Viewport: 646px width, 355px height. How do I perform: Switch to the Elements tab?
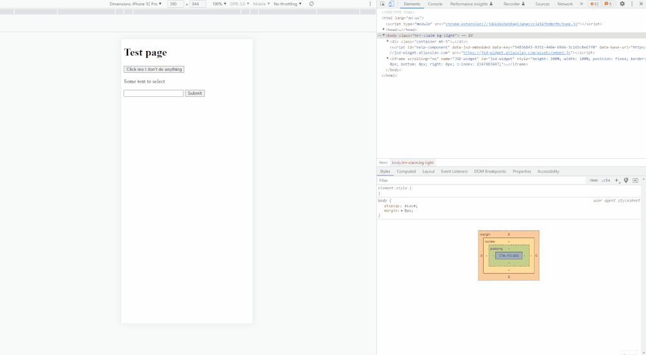click(x=412, y=4)
